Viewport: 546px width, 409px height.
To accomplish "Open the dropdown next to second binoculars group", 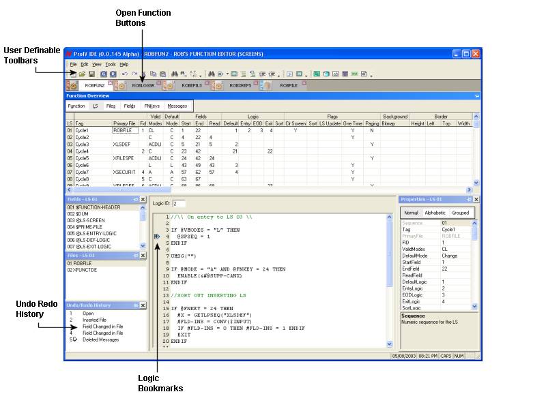I will 227,74.
